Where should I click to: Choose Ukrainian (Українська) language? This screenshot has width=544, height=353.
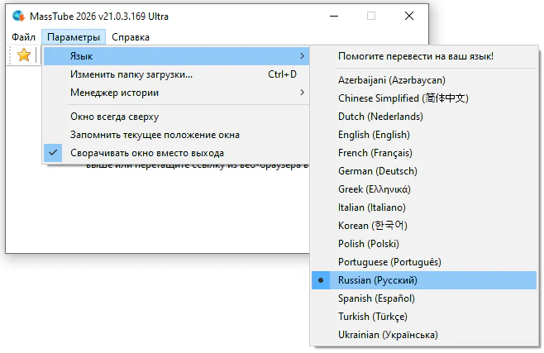388,335
